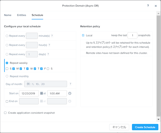Click the Day of month input field
Viewport: 161px width, 133px height.
(x=46, y=84)
